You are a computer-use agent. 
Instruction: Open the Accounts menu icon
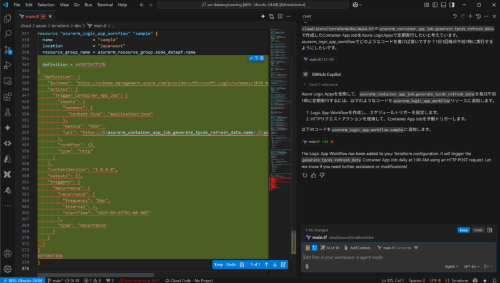(x=7, y=254)
